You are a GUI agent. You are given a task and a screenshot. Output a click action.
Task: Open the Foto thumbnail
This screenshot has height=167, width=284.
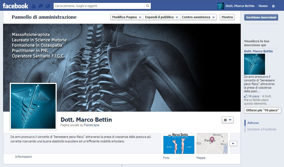point(179,144)
